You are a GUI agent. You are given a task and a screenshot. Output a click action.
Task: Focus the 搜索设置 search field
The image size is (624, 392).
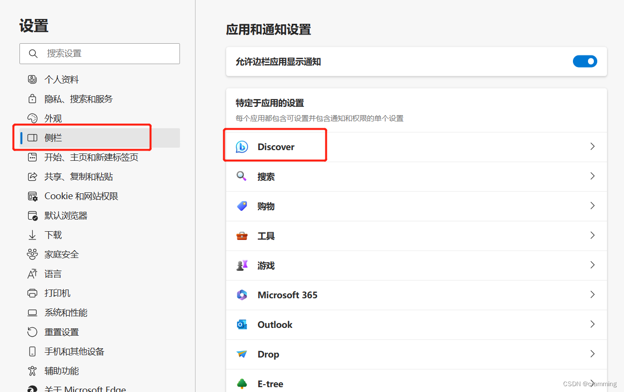pyautogui.click(x=100, y=53)
